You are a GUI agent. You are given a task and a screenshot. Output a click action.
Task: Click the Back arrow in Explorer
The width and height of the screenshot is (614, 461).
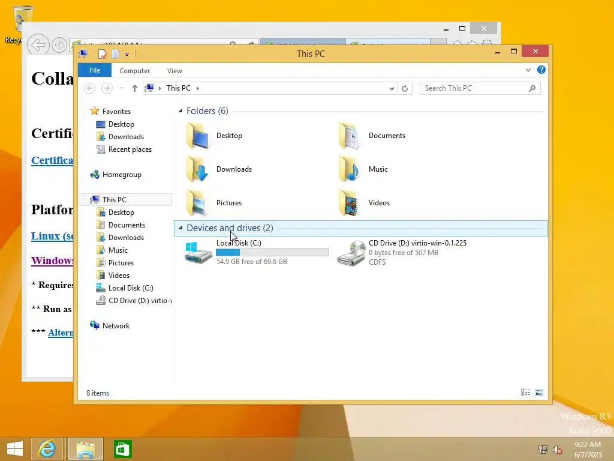pyautogui.click(x=90, y=89)
